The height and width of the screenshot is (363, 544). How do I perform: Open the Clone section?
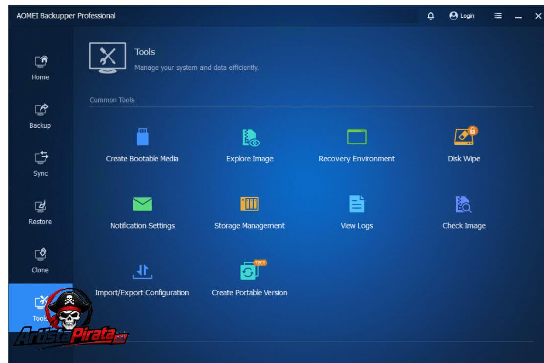(x=40, y=261)
